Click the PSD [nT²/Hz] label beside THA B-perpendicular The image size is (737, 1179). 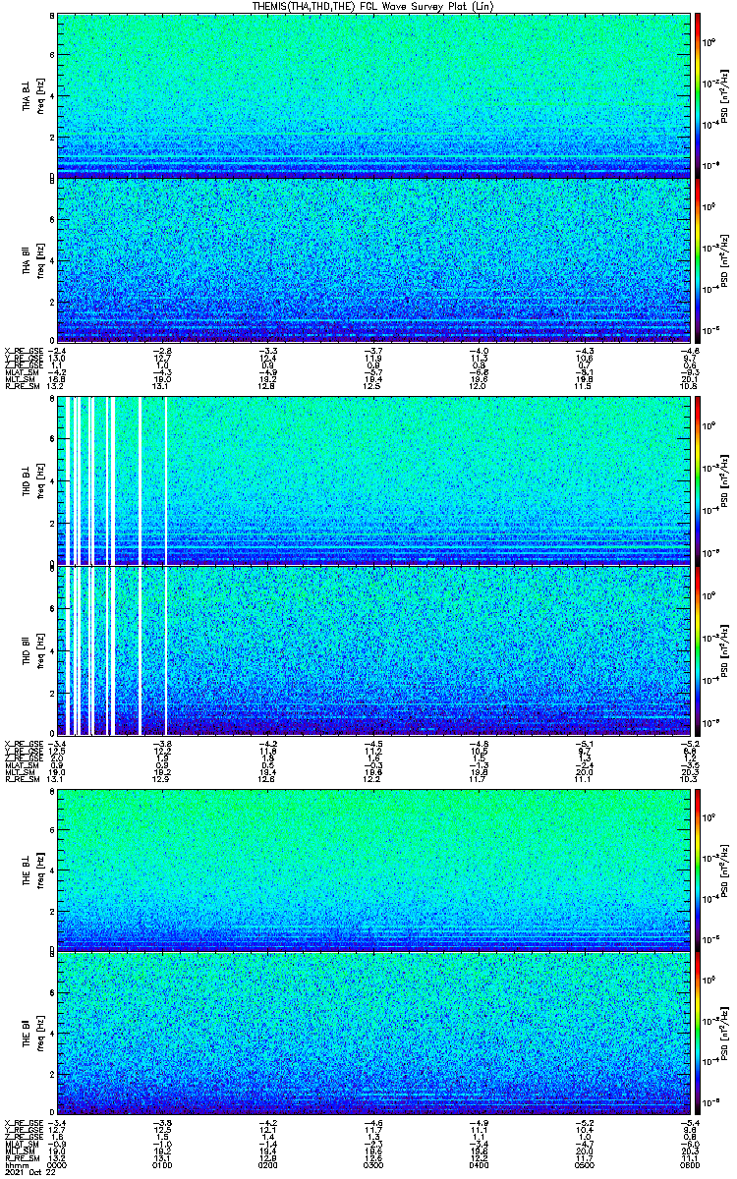pos(725,95)
